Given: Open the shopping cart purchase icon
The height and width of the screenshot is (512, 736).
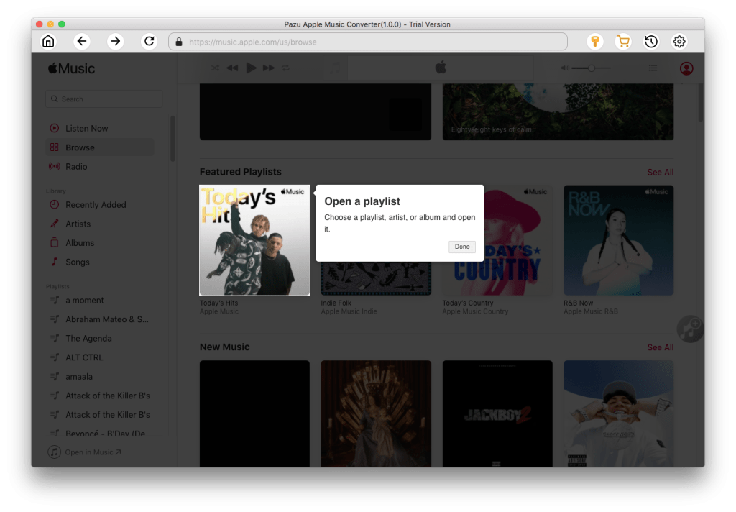Looking at the screenshot, I should pyautogui.click(x=623, y=41).
